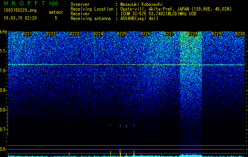Viewport: 248px width, 157px height.
Task: Click the 0221 time marker
Action: click(x=27, y=34)
